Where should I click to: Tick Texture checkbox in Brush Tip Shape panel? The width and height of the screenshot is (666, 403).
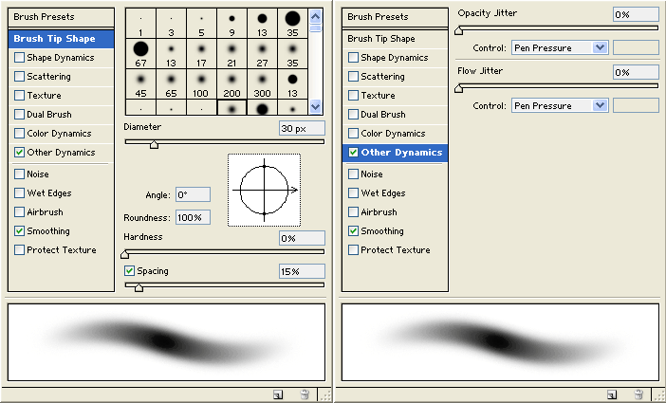(19, 96)
